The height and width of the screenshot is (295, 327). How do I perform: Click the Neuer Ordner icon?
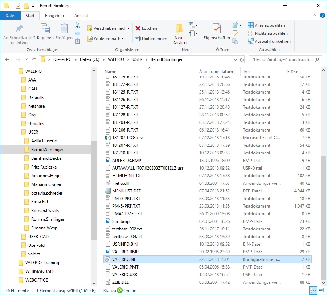point(180,29)
